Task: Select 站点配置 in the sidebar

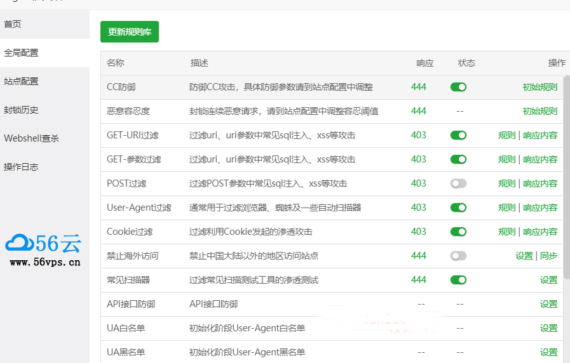Action: 21,81
